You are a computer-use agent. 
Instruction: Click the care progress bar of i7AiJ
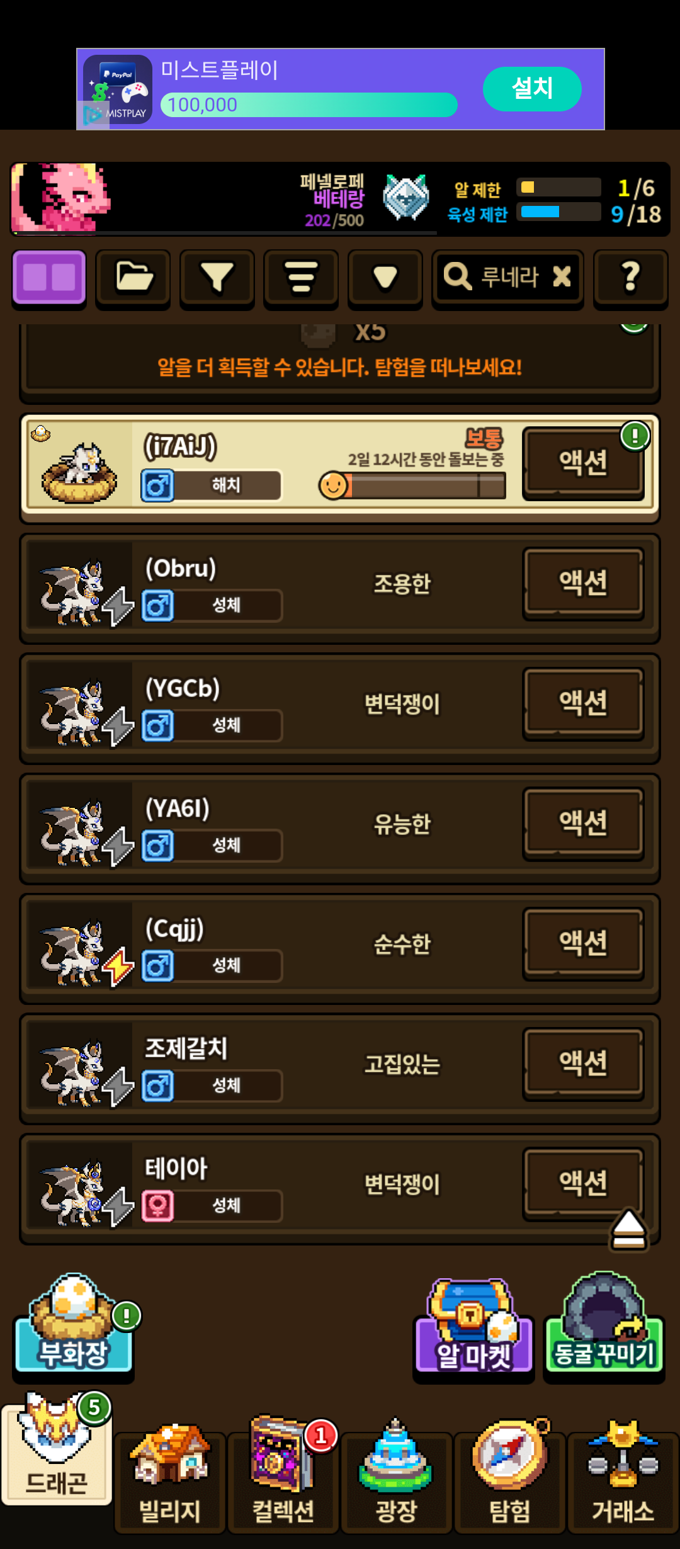pyautogui.click(x=412, y=486)
